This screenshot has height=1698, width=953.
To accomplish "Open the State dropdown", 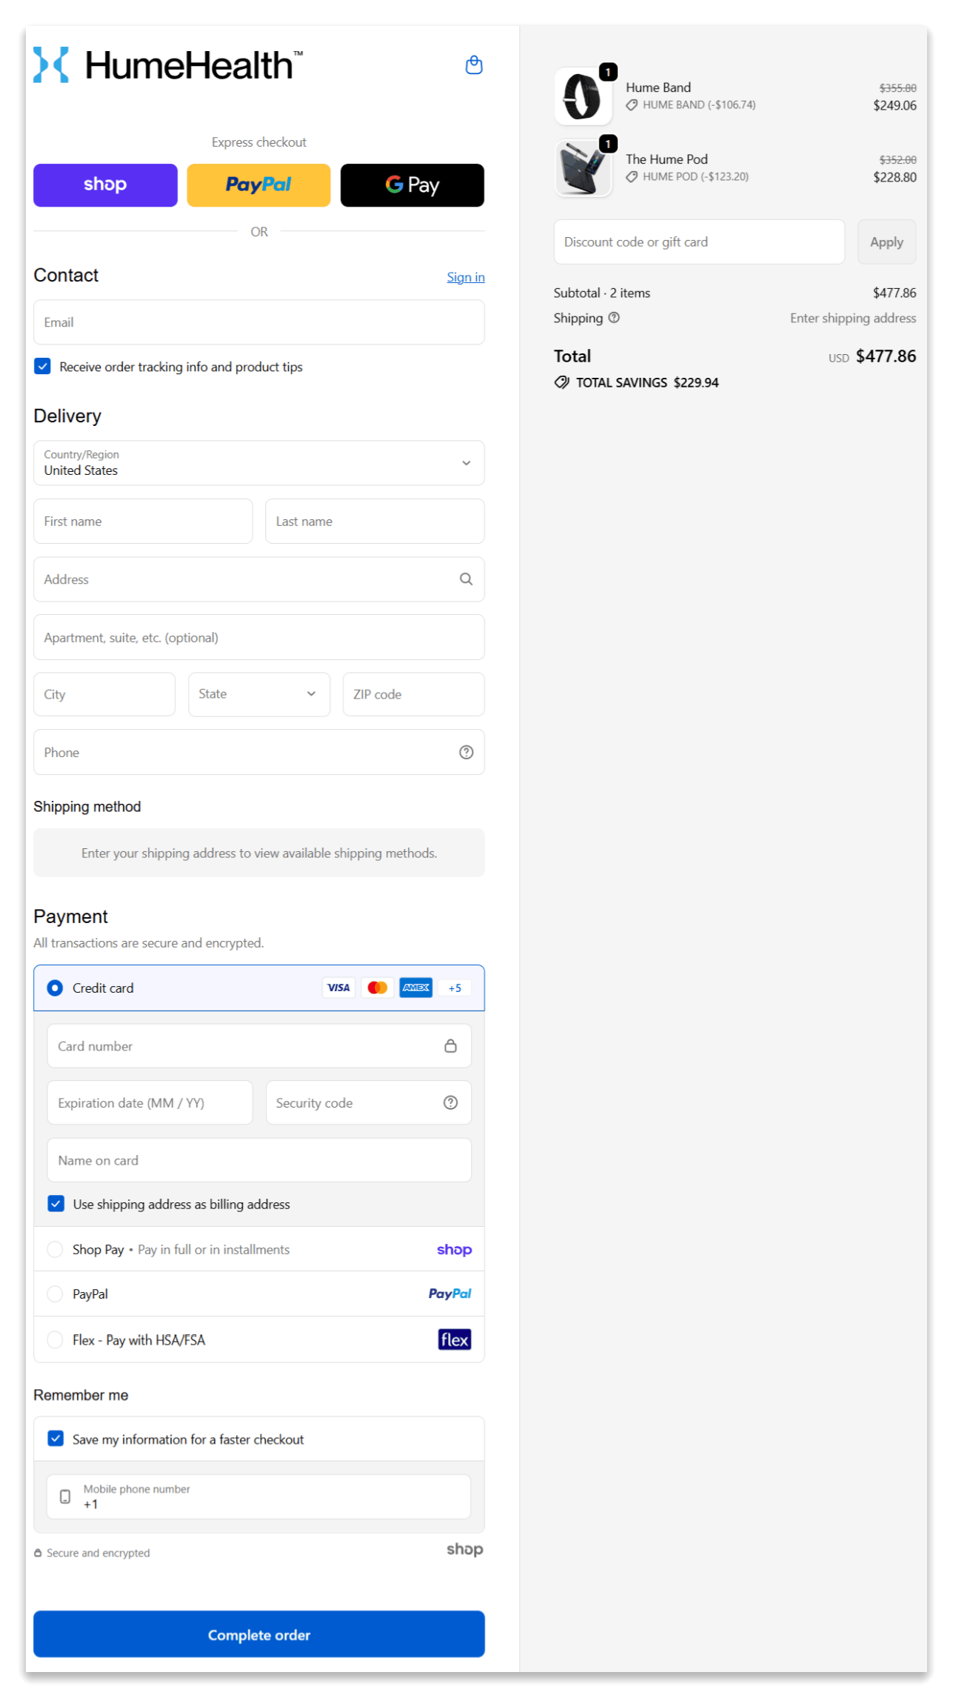I will click(259, 694).
